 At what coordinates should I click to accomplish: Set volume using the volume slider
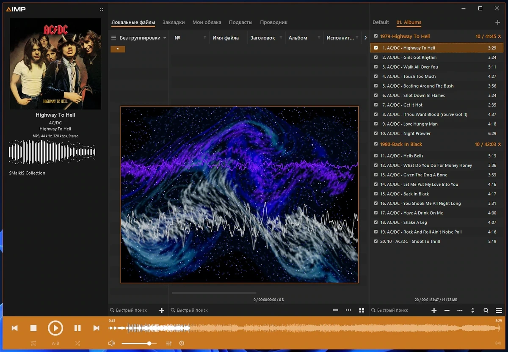pos(139,343)
